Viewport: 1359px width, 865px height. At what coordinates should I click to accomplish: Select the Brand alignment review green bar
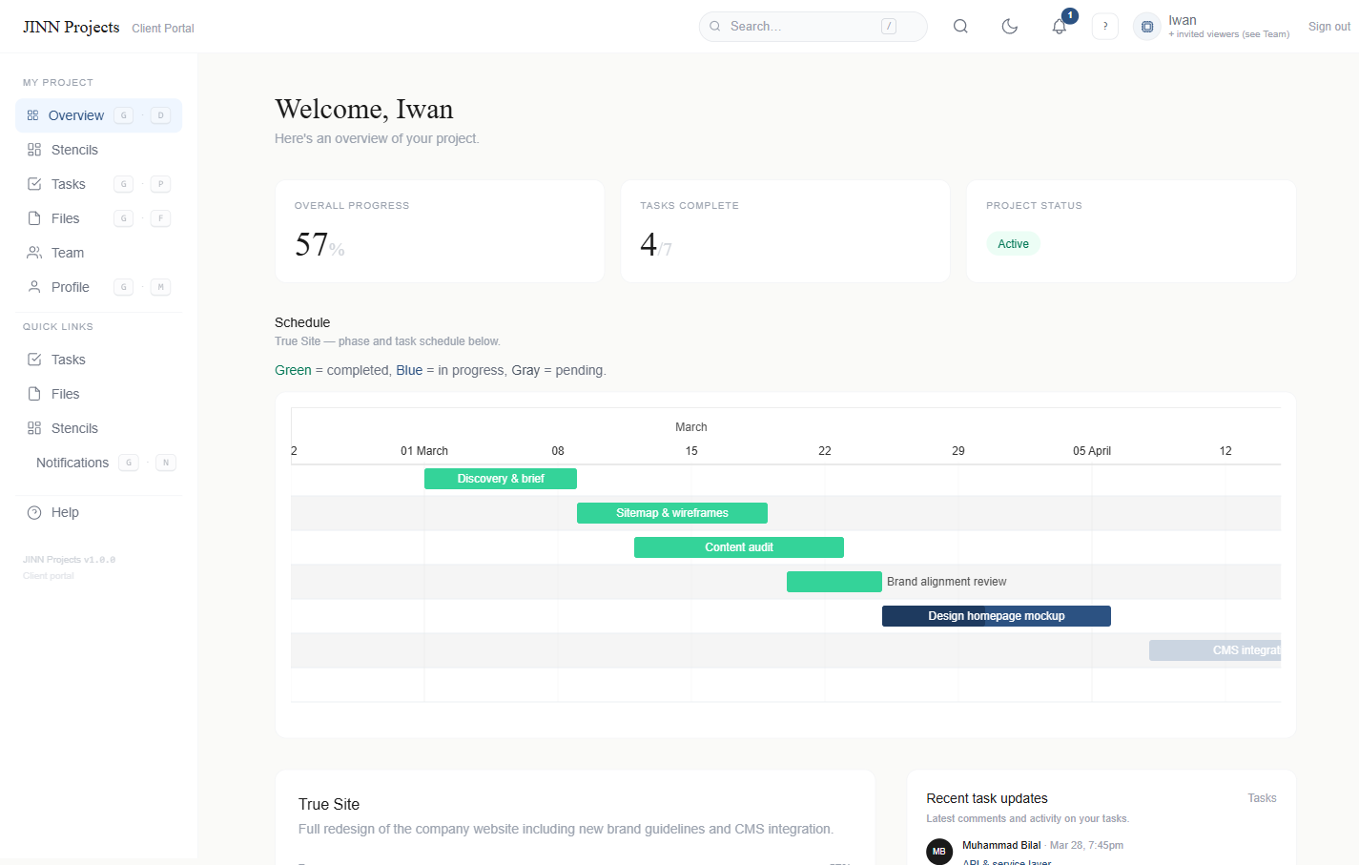(834, 582)
